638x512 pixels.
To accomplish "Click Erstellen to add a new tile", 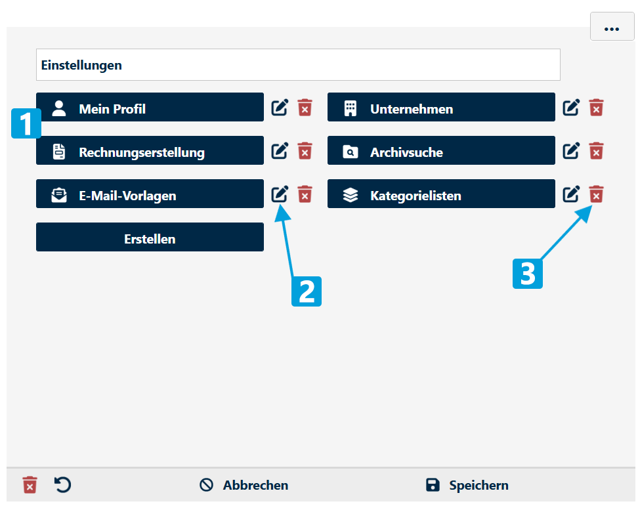I will click(x=150, y=237).
